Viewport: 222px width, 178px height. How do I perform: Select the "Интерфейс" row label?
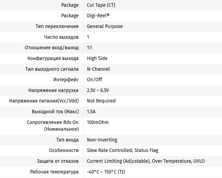coord(66,80)
